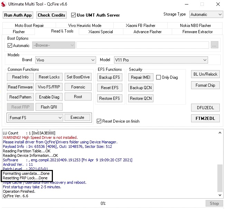
Task: Minimize the QcFire window
Action: (x=187, y=4)
